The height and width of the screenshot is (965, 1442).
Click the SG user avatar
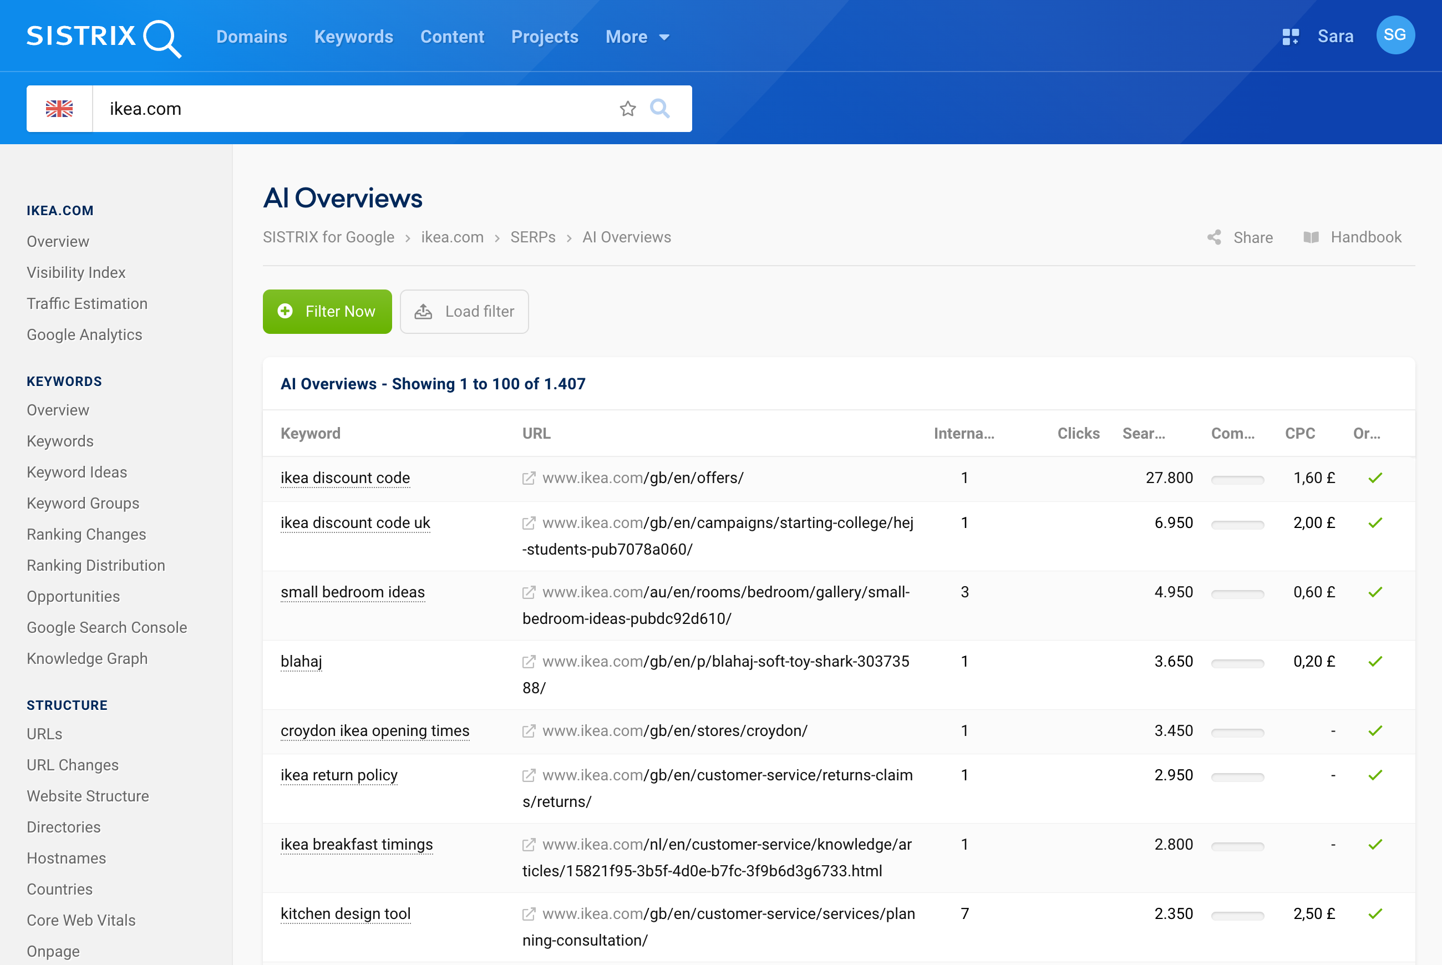pyautogui.click(x=1395, y=35)
